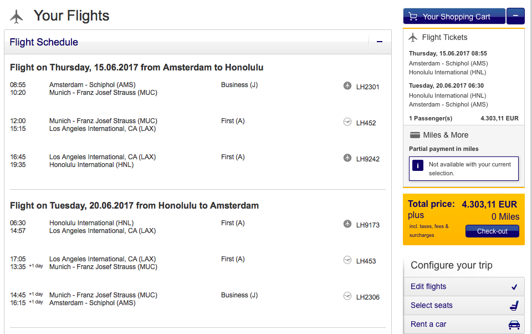Click the Lufthansa icon next to LH453
This screenshot has height=334, width=532.
point(347,260)
